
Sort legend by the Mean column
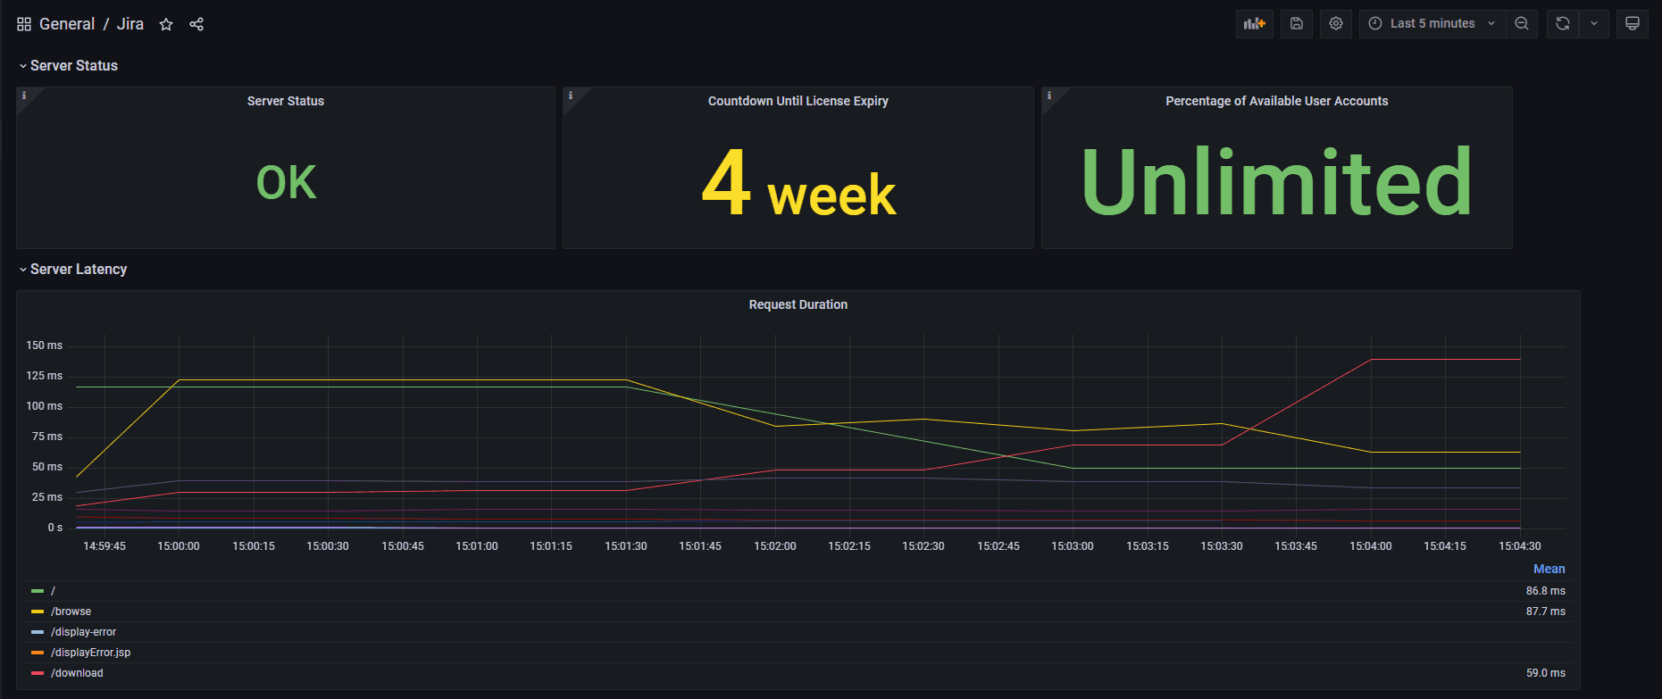coord(1549,570)
